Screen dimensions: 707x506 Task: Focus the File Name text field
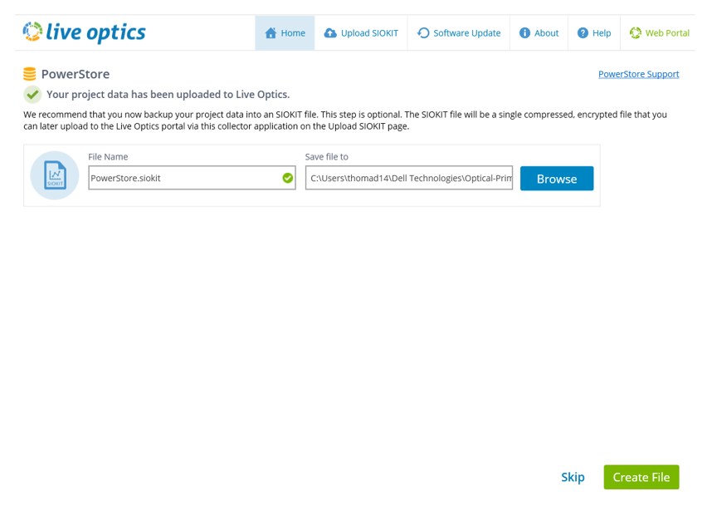point(184,178)
